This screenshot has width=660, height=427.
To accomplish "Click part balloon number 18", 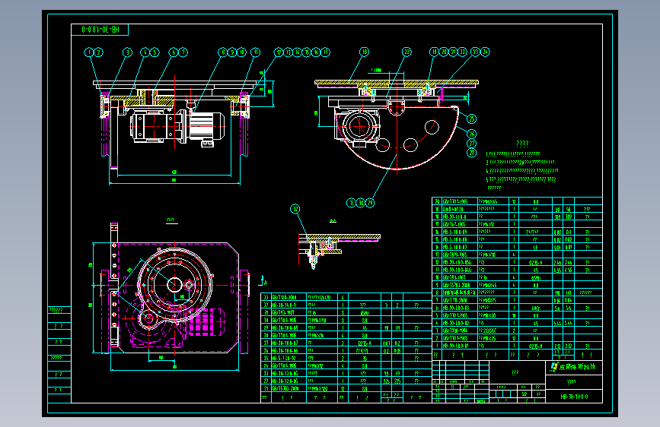I will pos(364,52).
